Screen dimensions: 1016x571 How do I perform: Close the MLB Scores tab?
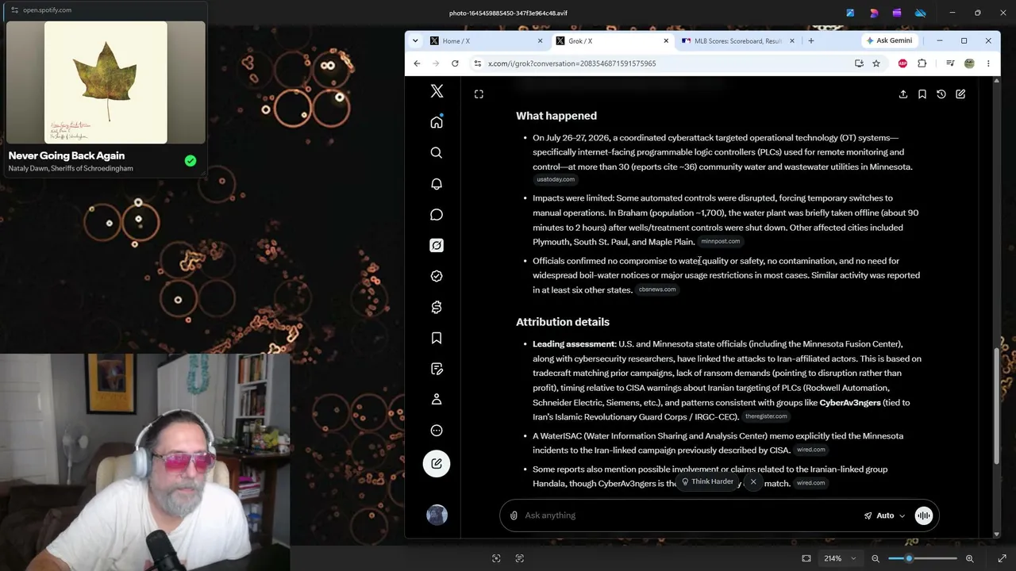click(x=792, y=41)
